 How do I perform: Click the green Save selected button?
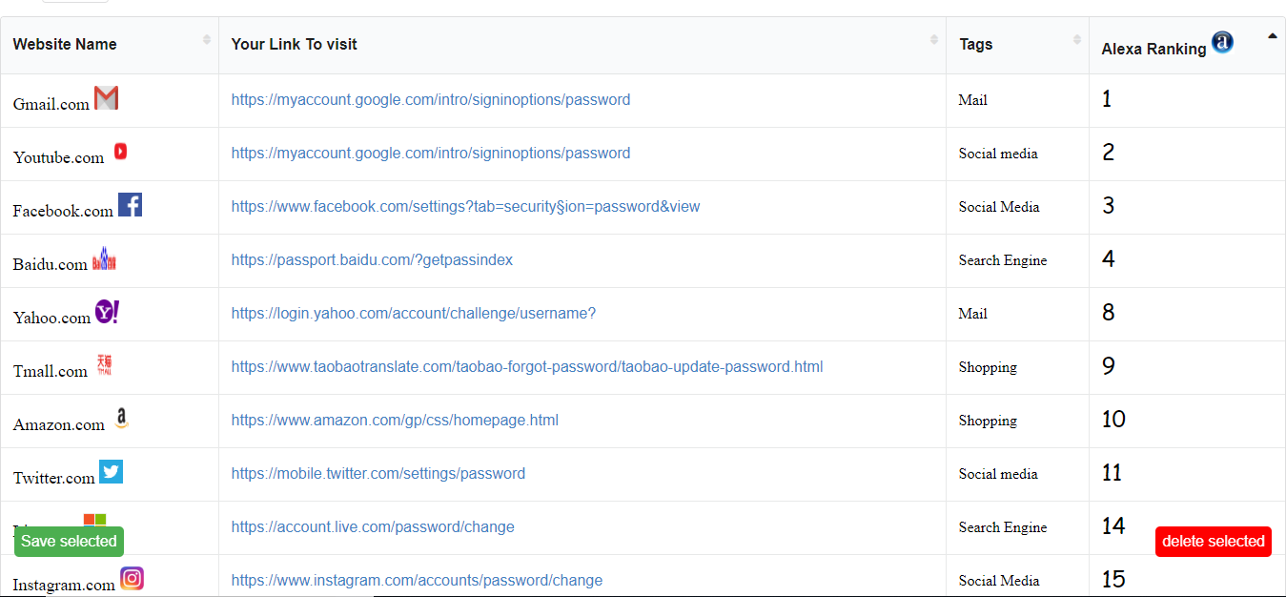[69, 541]
